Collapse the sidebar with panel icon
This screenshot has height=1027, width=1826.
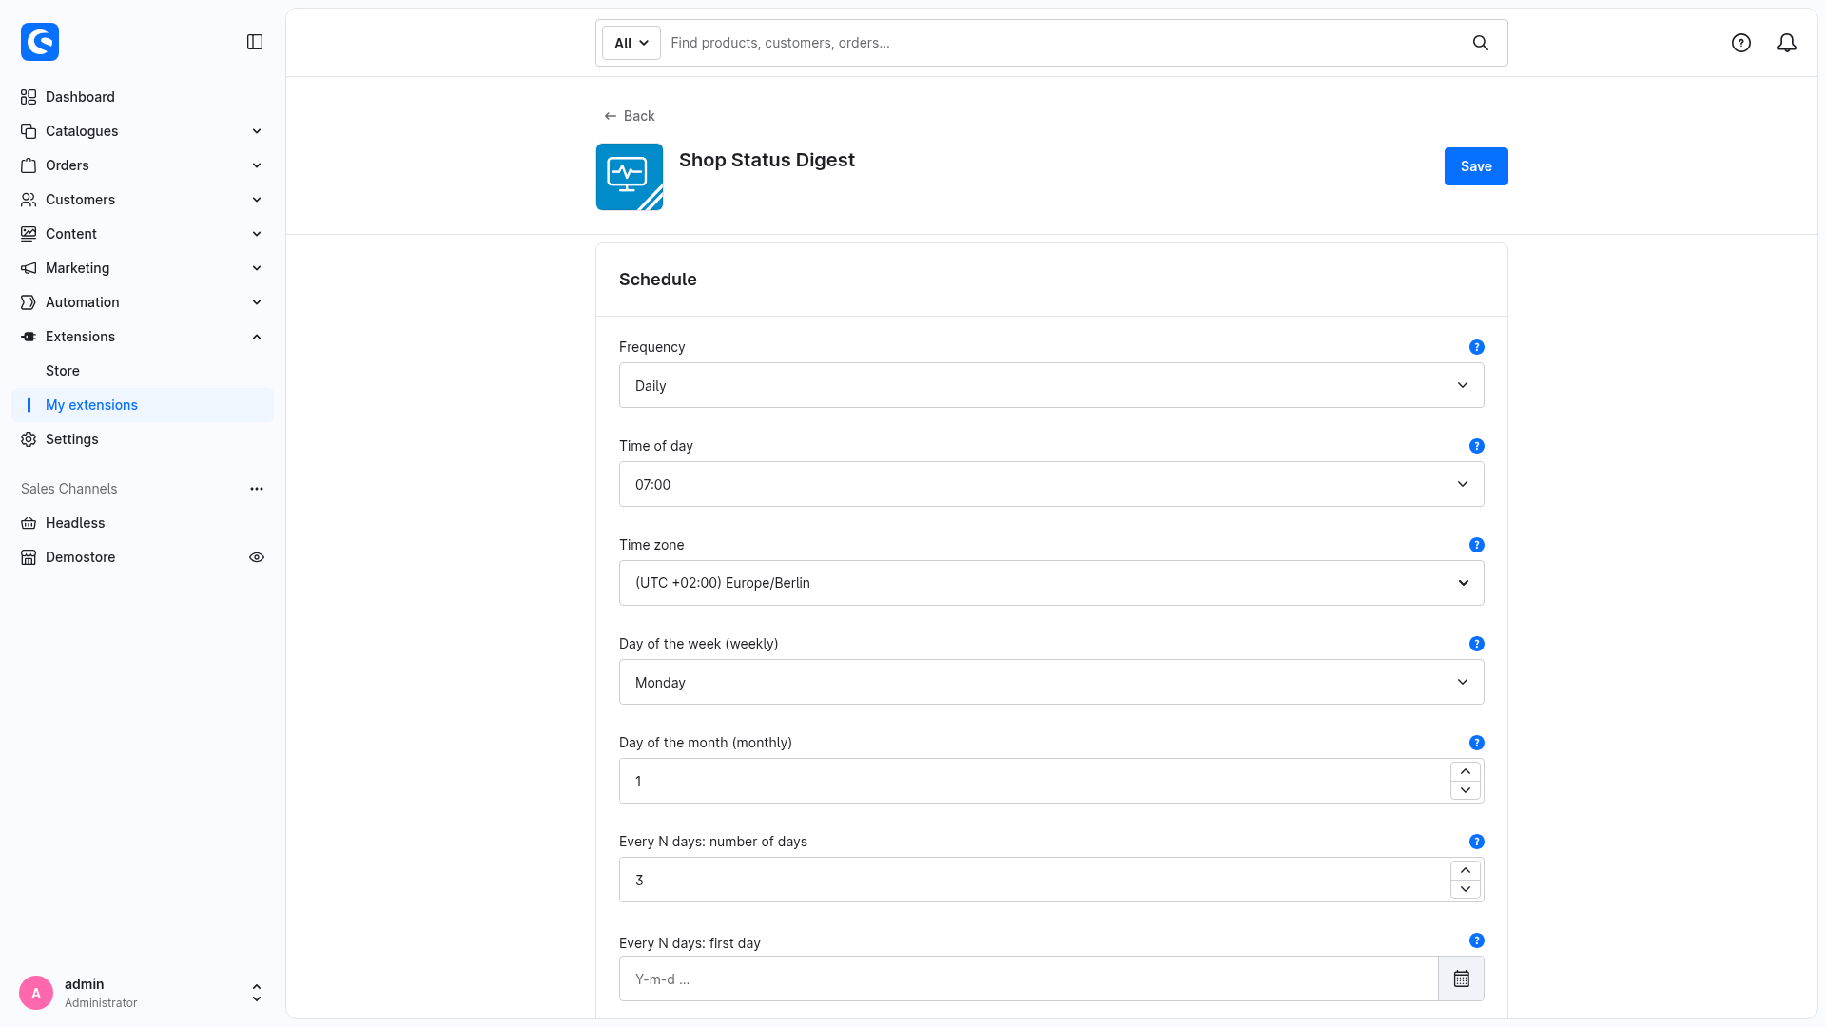(255, 42)
